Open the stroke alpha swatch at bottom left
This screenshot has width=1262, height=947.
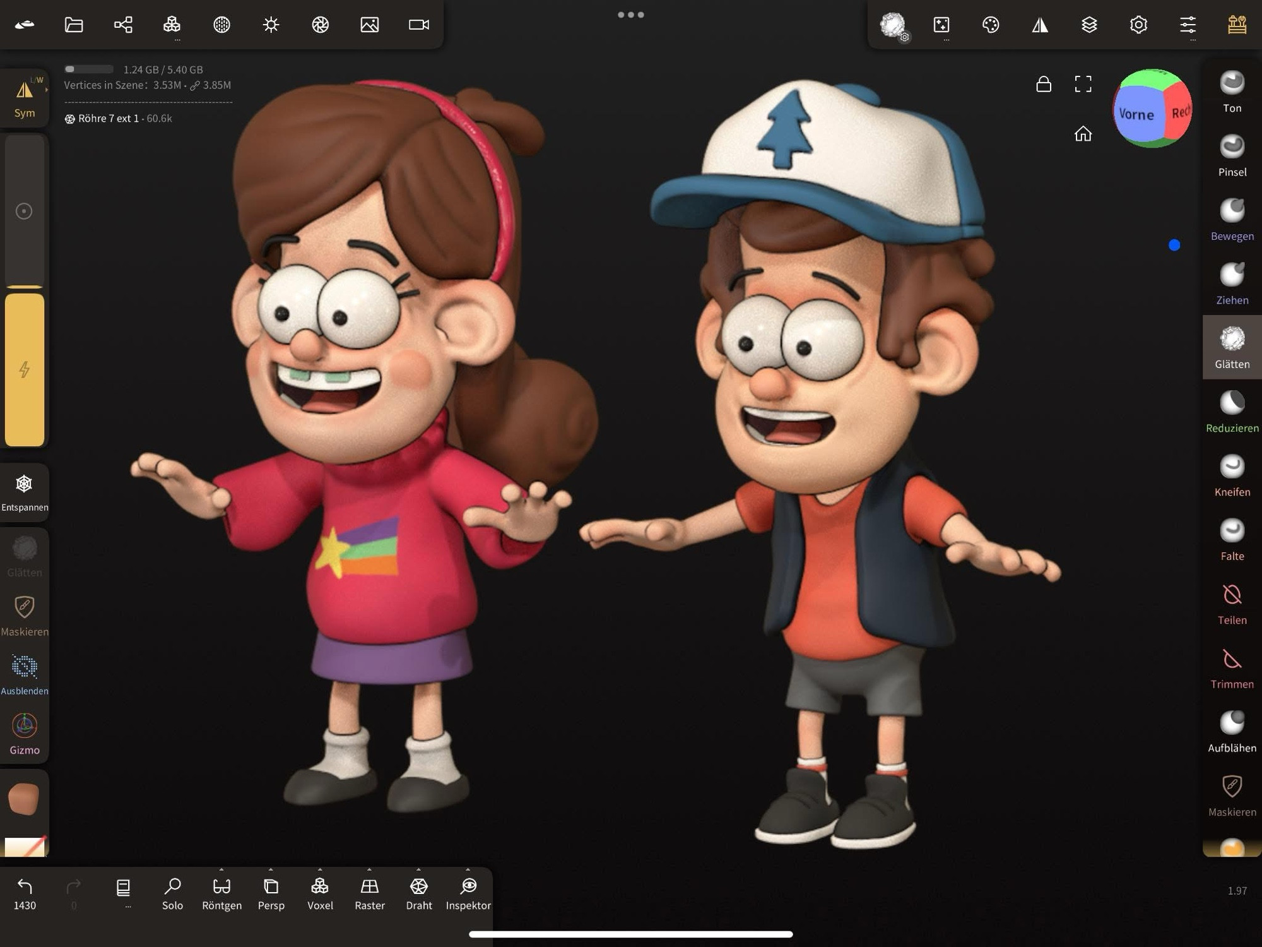point(25,847)
